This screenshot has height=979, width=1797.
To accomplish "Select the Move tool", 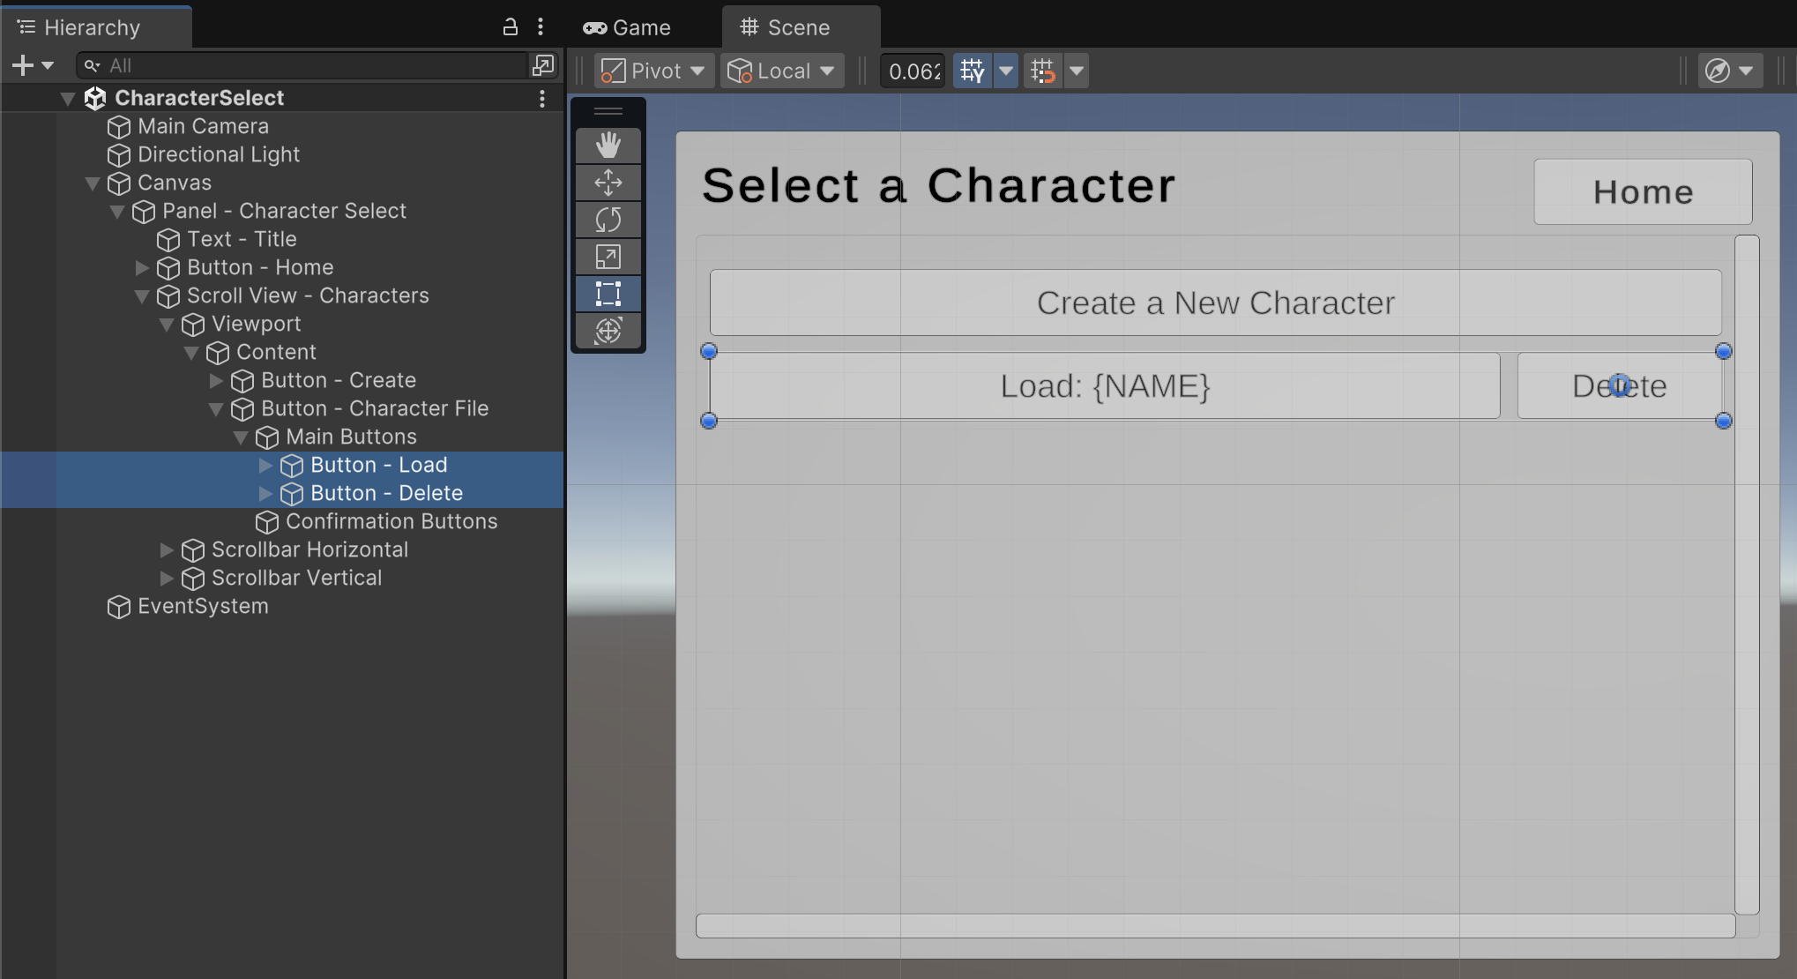I will coord(608,183).
